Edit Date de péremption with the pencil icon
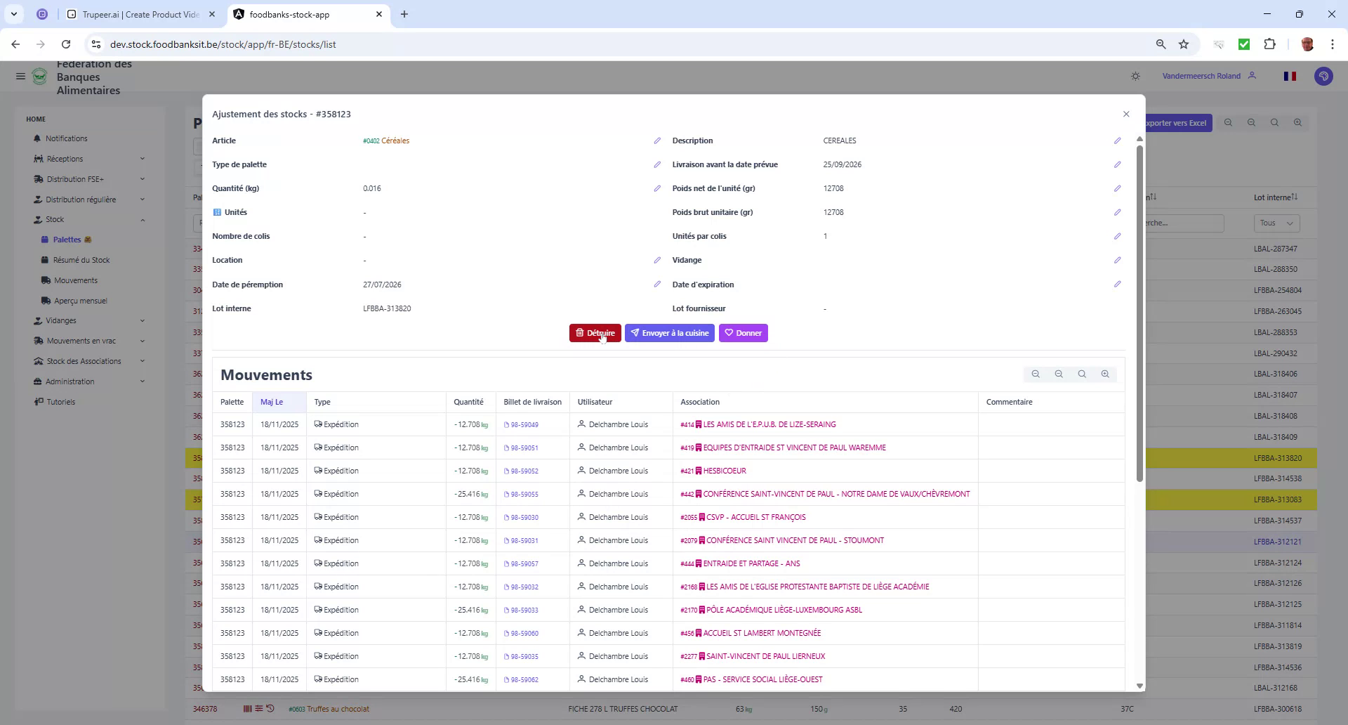Viewport: 1348px width, 725px height. point(657,284)
